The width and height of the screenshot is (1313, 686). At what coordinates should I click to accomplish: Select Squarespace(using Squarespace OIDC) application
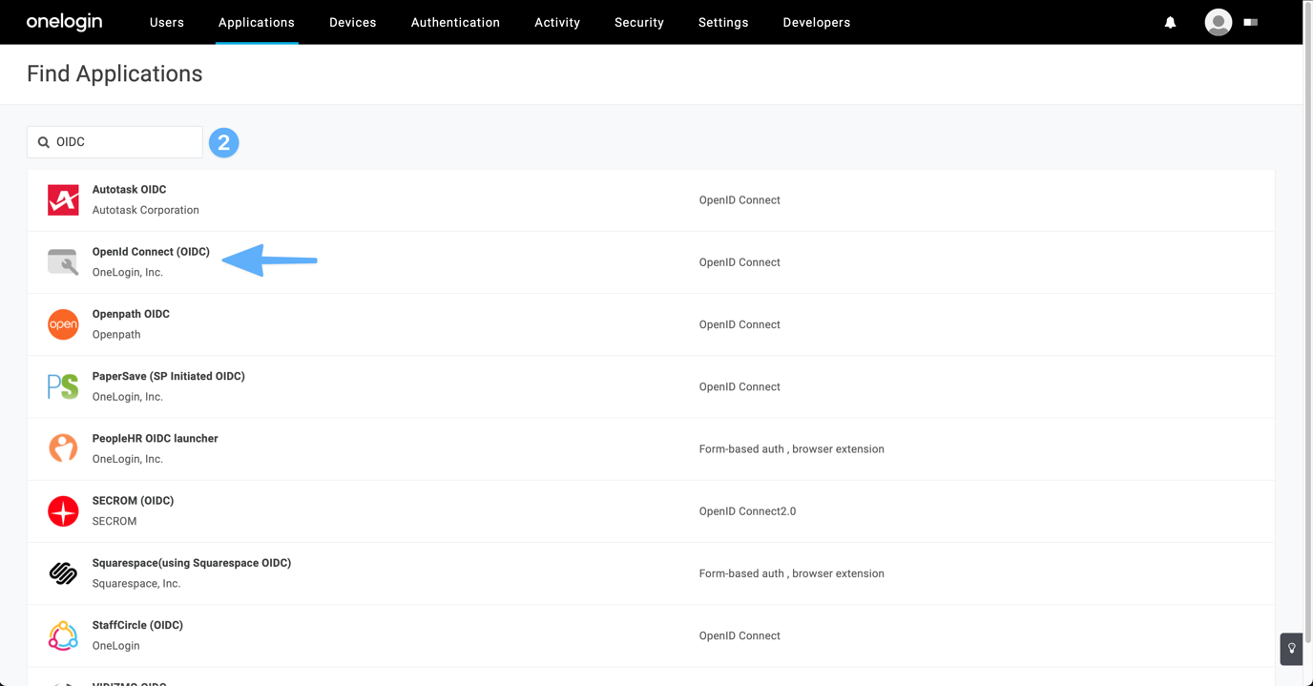tap(651, 573)
